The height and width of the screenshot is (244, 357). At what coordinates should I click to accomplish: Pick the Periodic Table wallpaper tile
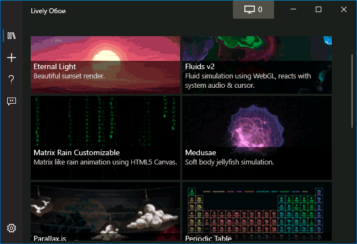pos(257,211)
